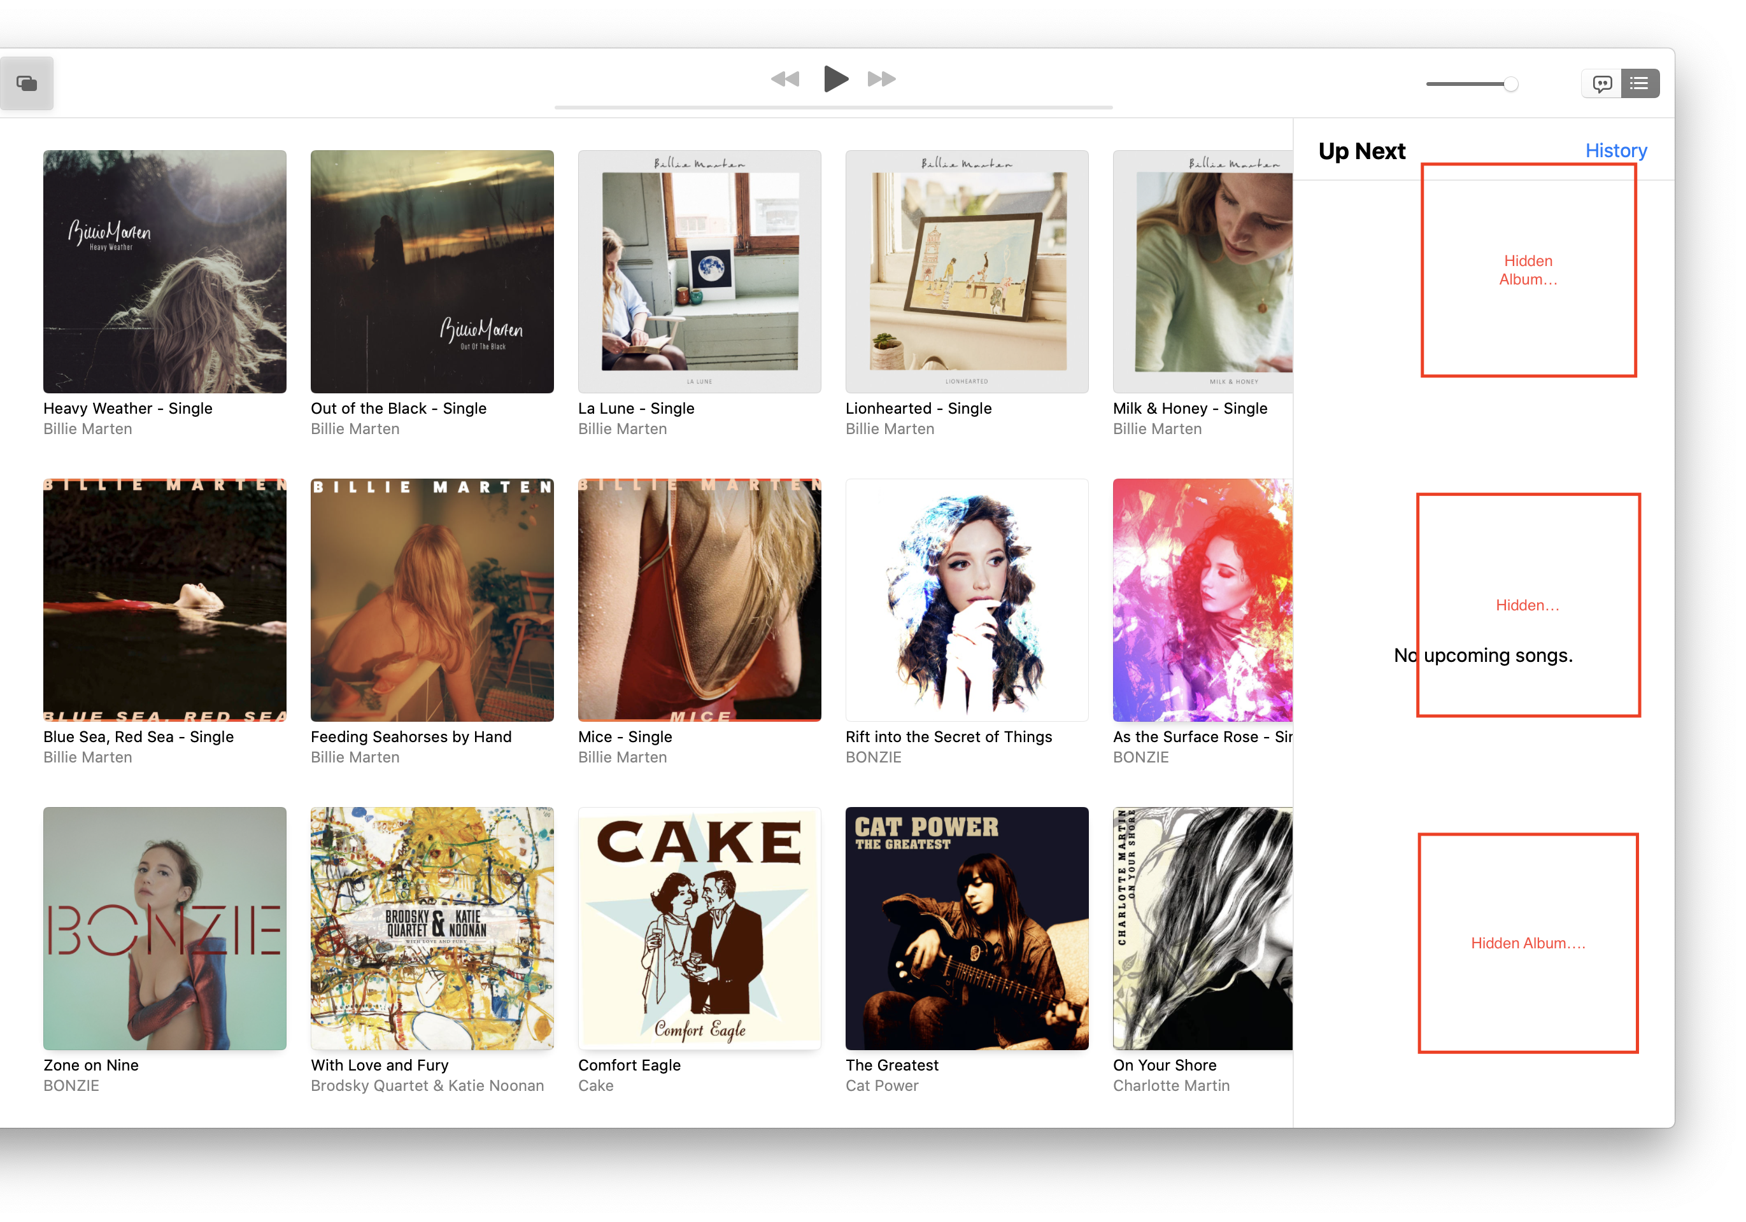Click 'Rift into the Secret of Things' title
This screenshot has width=1746, height=1222.
point(948,736)
